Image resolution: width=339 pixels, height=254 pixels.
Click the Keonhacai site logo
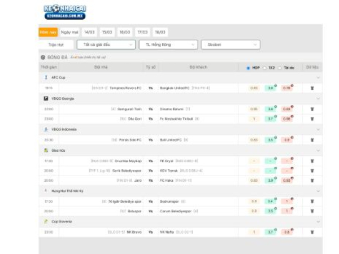(x=64, y=12)
